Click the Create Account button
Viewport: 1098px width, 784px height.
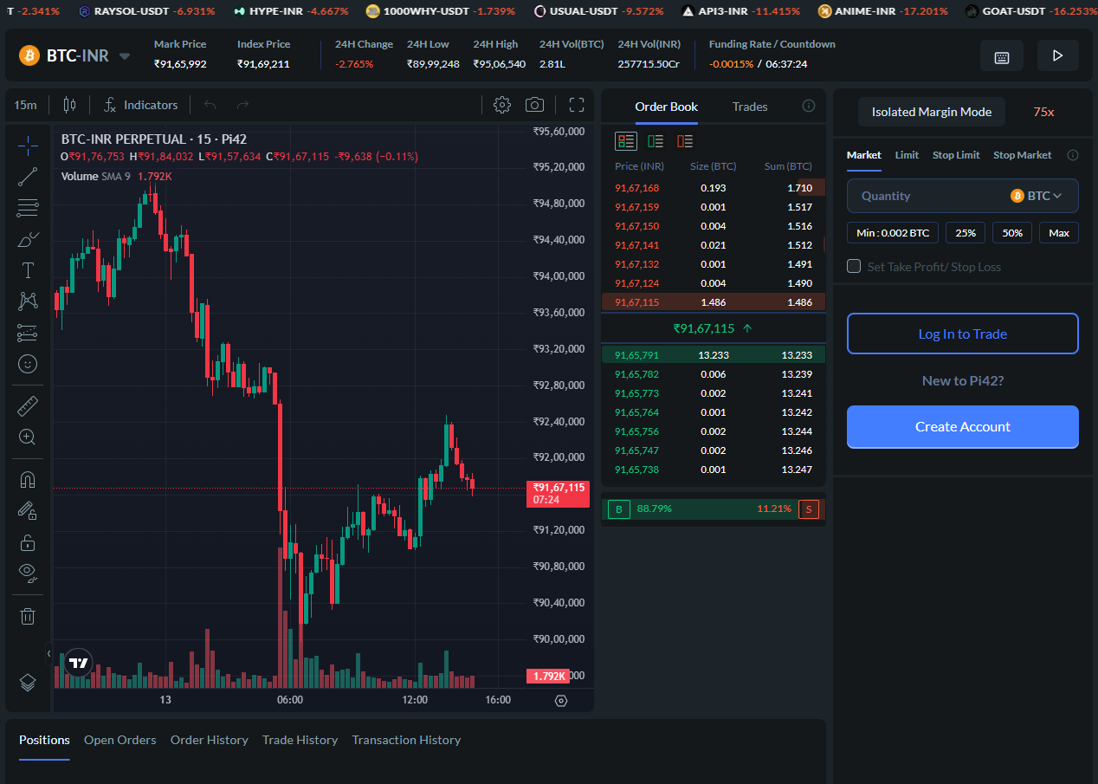962,426
